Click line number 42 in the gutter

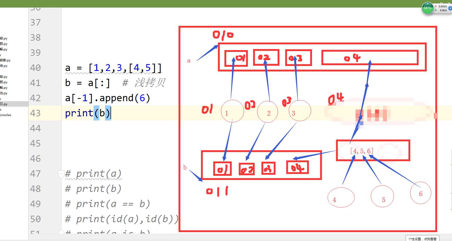pos(35,98)
